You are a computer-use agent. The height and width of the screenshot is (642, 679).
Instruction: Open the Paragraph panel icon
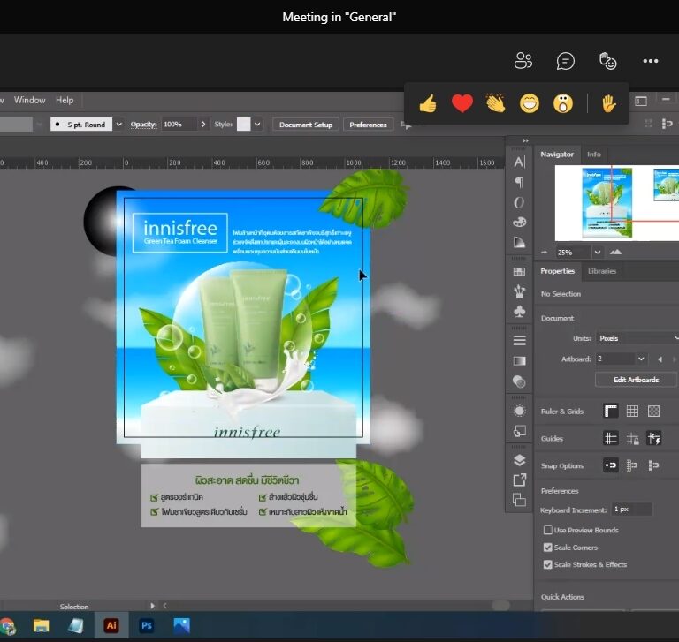click(x=519, y=183)
